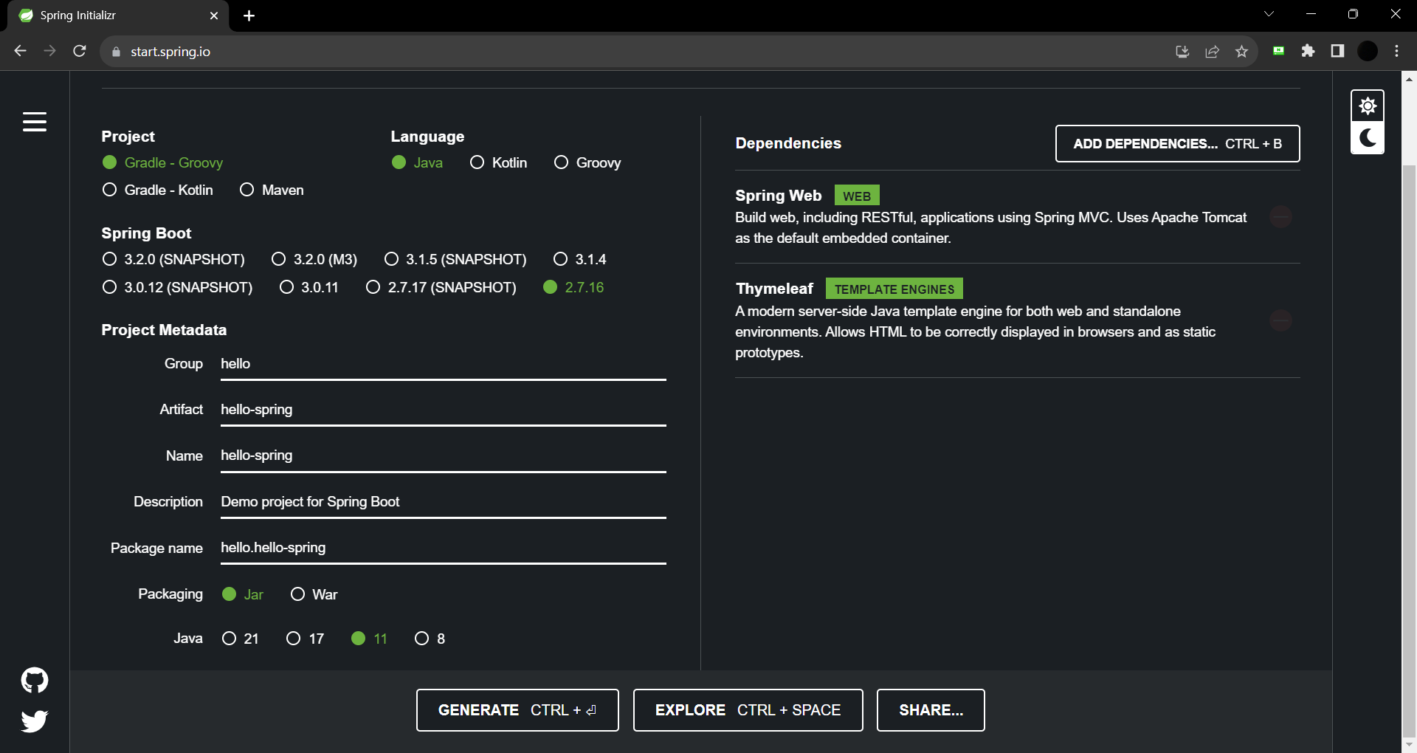This screenshot has height=753, width=1417.
Task: Select Spring Boot 2.7.16
Action: click(x=573, y=287)
